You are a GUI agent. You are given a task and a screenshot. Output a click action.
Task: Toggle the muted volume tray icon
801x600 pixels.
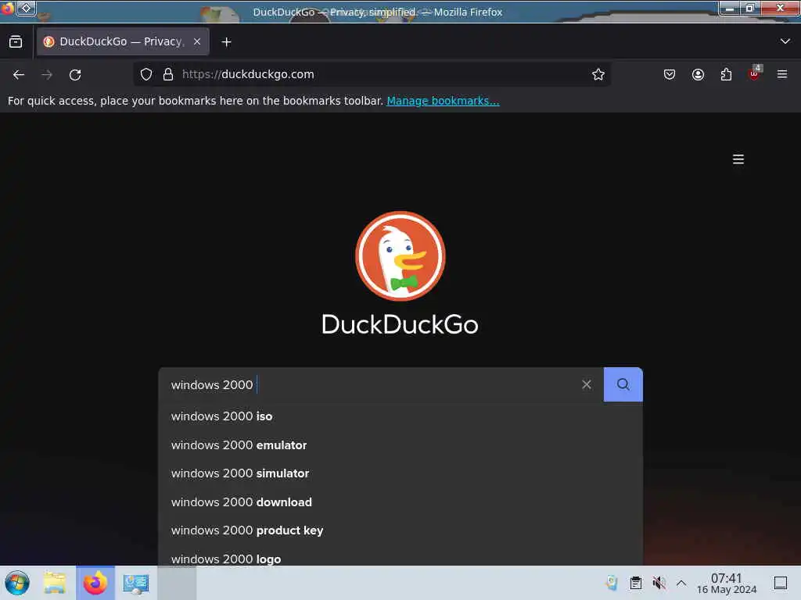point(659,583)
